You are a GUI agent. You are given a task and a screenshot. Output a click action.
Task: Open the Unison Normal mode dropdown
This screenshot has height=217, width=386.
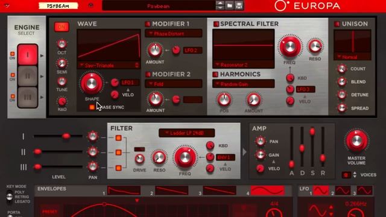pyautogui.click(x=352, y=57)
